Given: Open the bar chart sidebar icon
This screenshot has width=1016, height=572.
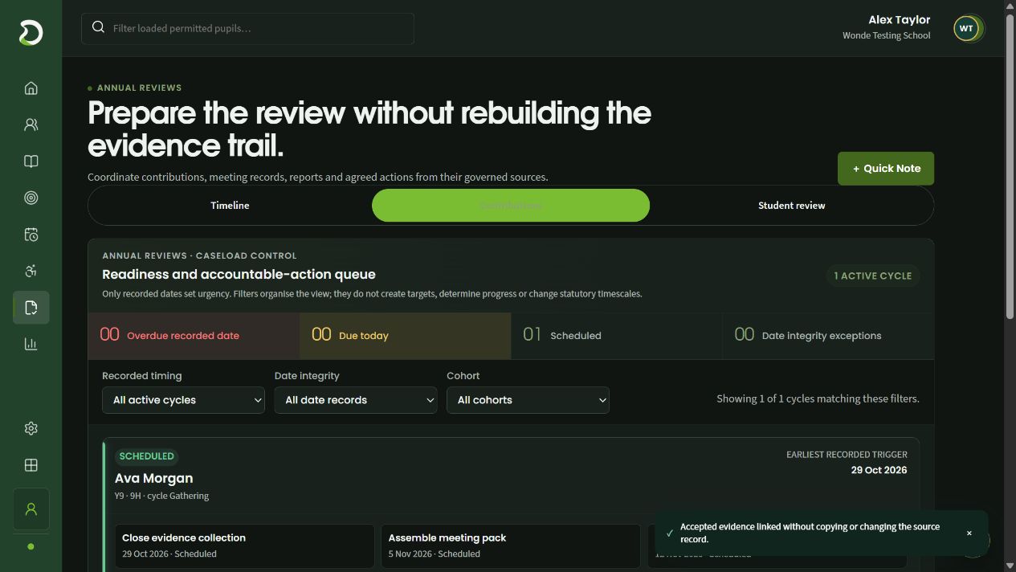Looking at the screenshot, I should click(31, 344).
